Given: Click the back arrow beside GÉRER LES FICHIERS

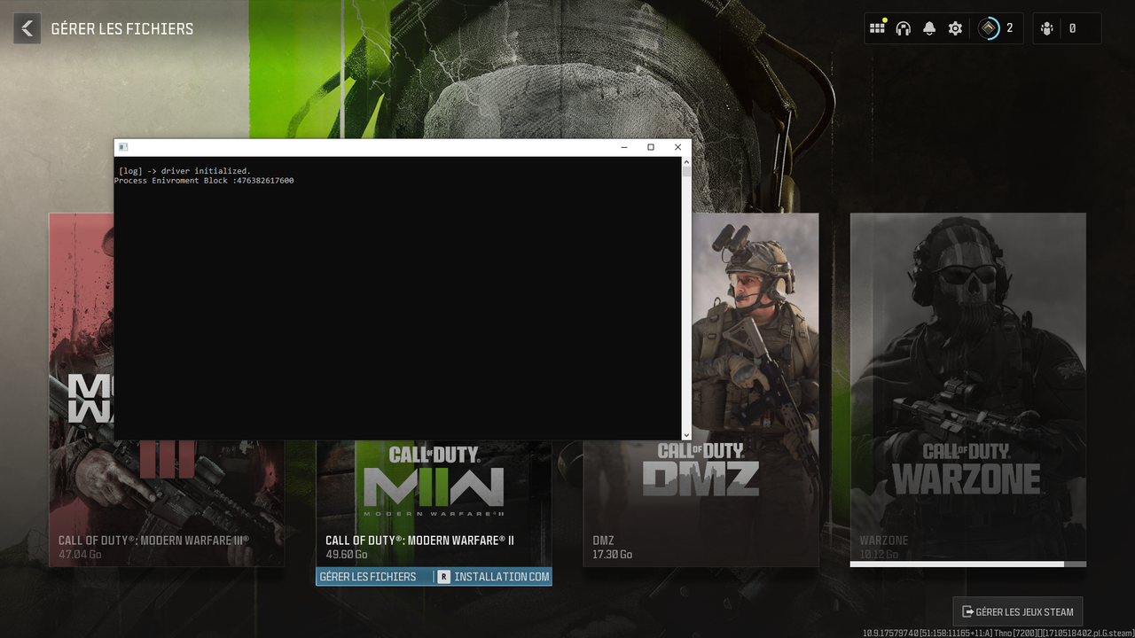Looking at the screenshot, I should pos(27,27).
